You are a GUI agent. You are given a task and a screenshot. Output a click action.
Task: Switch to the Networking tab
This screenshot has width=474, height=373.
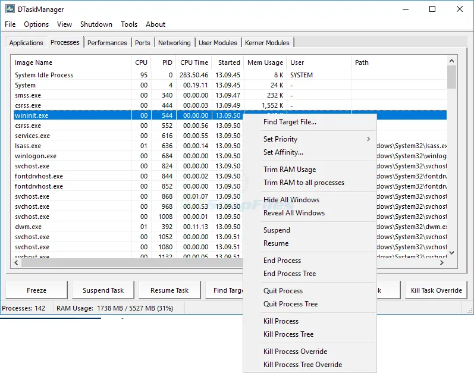click(174, 43)
